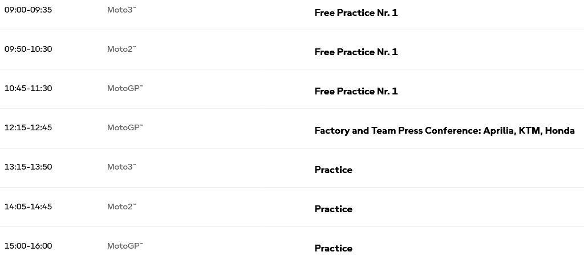Open Moto2 Practice session at 14:05
This screenshot has width=584, height=260.
click(333, 209)
